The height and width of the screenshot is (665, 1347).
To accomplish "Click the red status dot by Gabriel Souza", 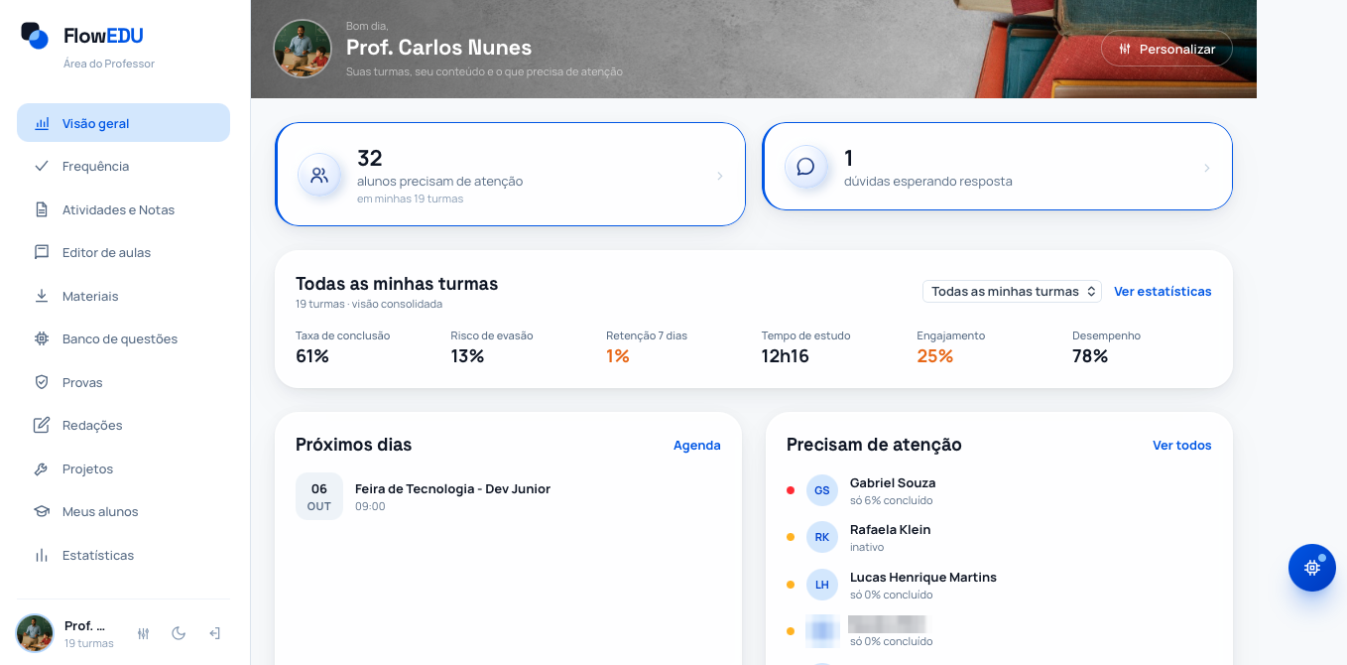I will 791,490.
